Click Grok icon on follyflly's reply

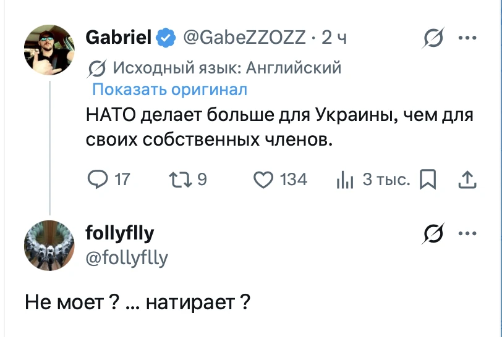(433, 233)
